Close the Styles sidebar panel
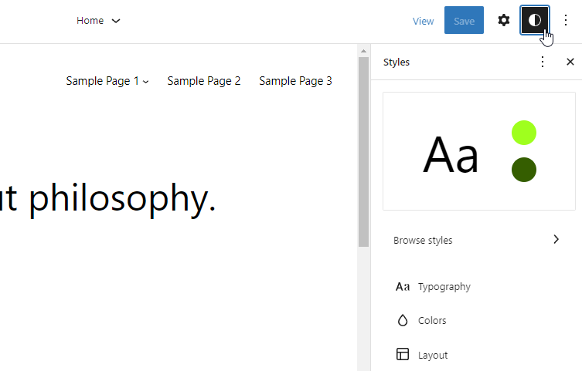 click(x=570, y=62)
